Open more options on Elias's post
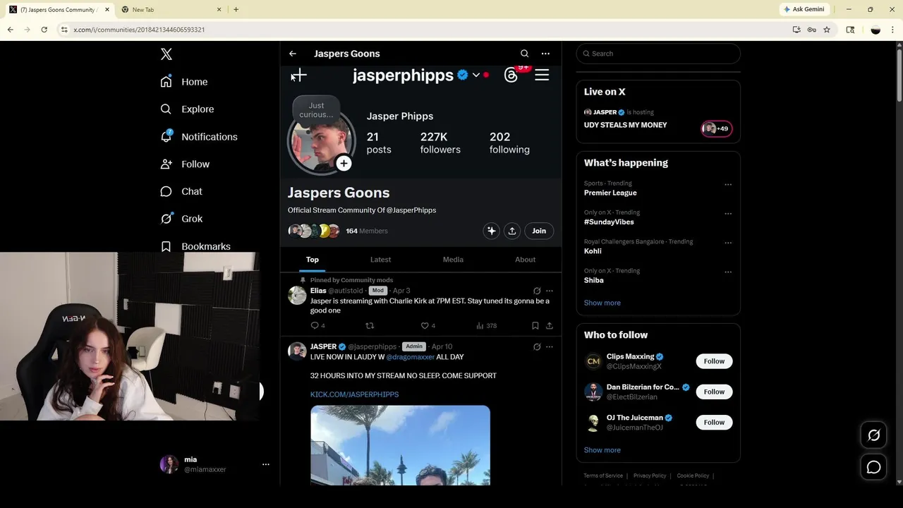Image resolution: width=903 pixels, height=508 pixels. (550, 291)
